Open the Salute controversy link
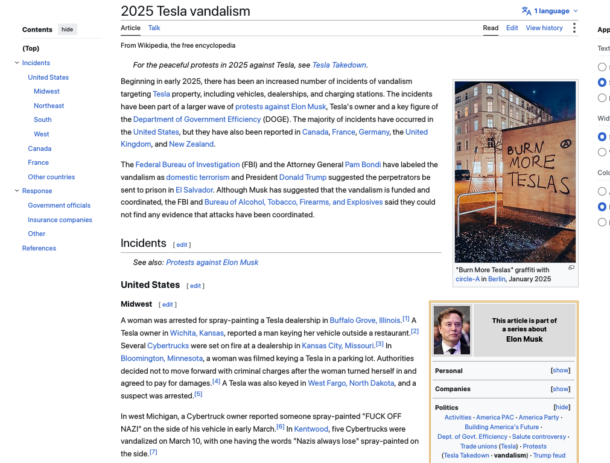The image size is (610, 463). point(539,437)
